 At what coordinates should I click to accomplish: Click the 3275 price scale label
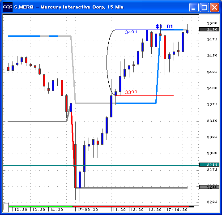(x=212, y=170)
